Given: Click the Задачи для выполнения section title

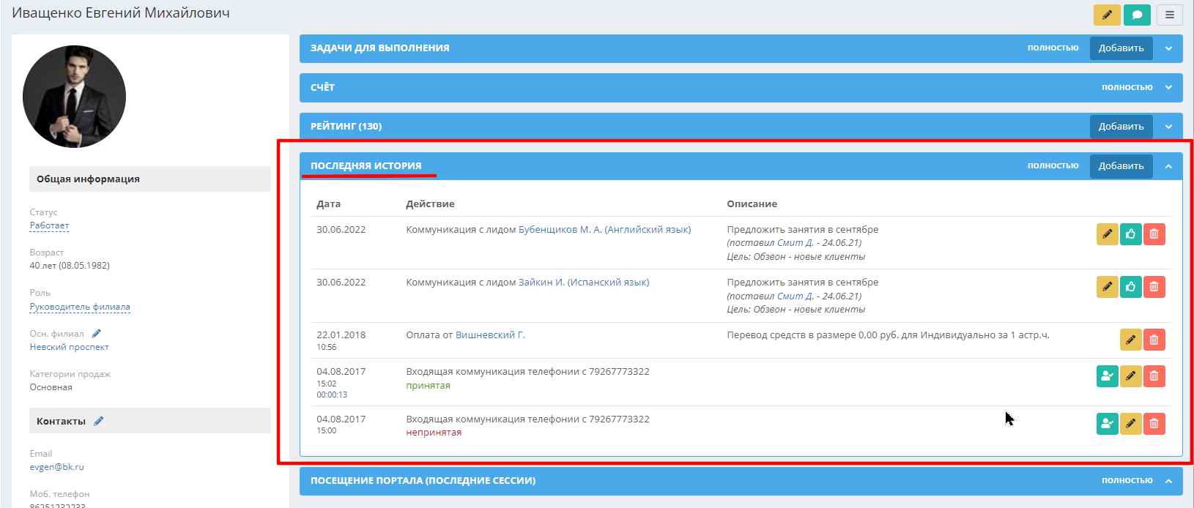Looking at the screenshot, I should pyautogui.click(x=379, y=48).
